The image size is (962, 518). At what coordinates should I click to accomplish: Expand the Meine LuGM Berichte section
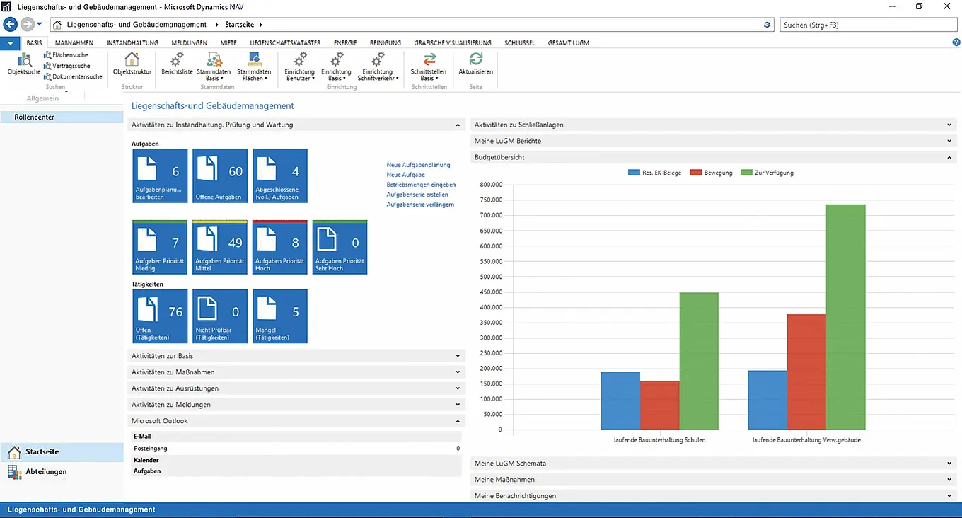[x=949, y=141]
